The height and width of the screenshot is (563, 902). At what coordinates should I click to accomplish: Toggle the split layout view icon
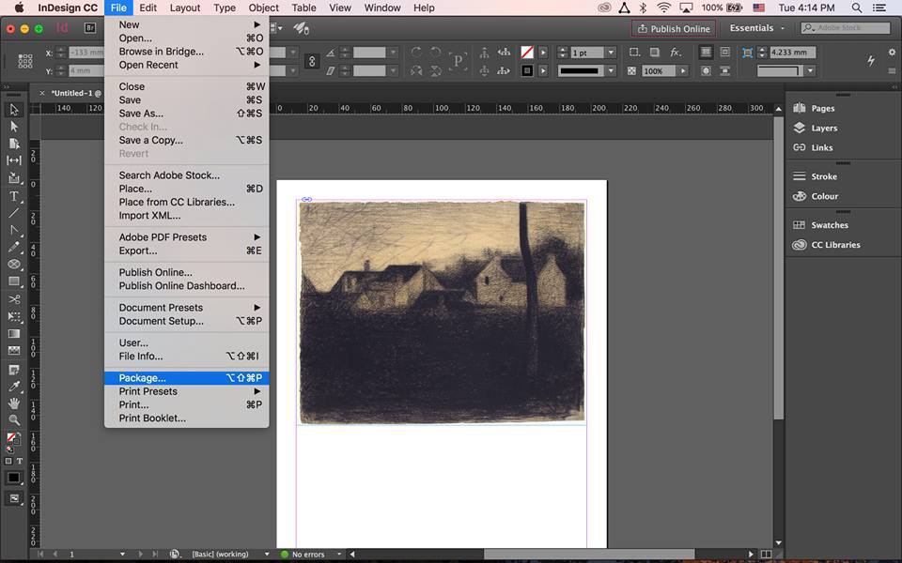tap(767, 555)
